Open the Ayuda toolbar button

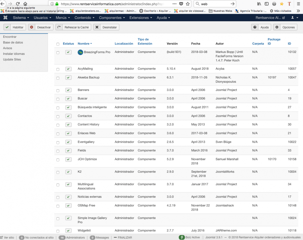(x=261, y=27)
